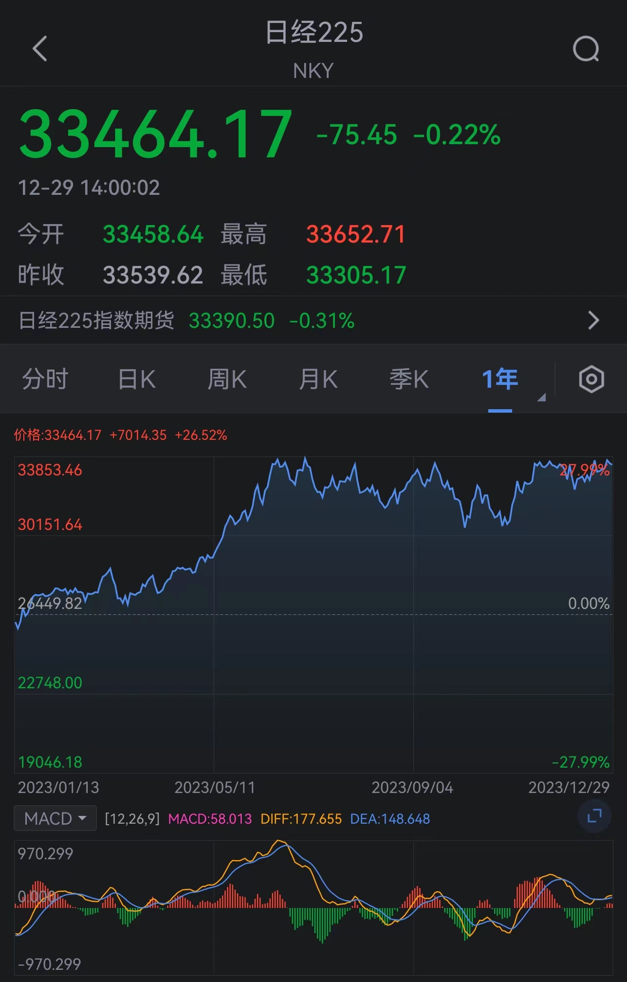Tap the high value 33652.71
This screenshot has width=627, height=982.
click(356, 234)
